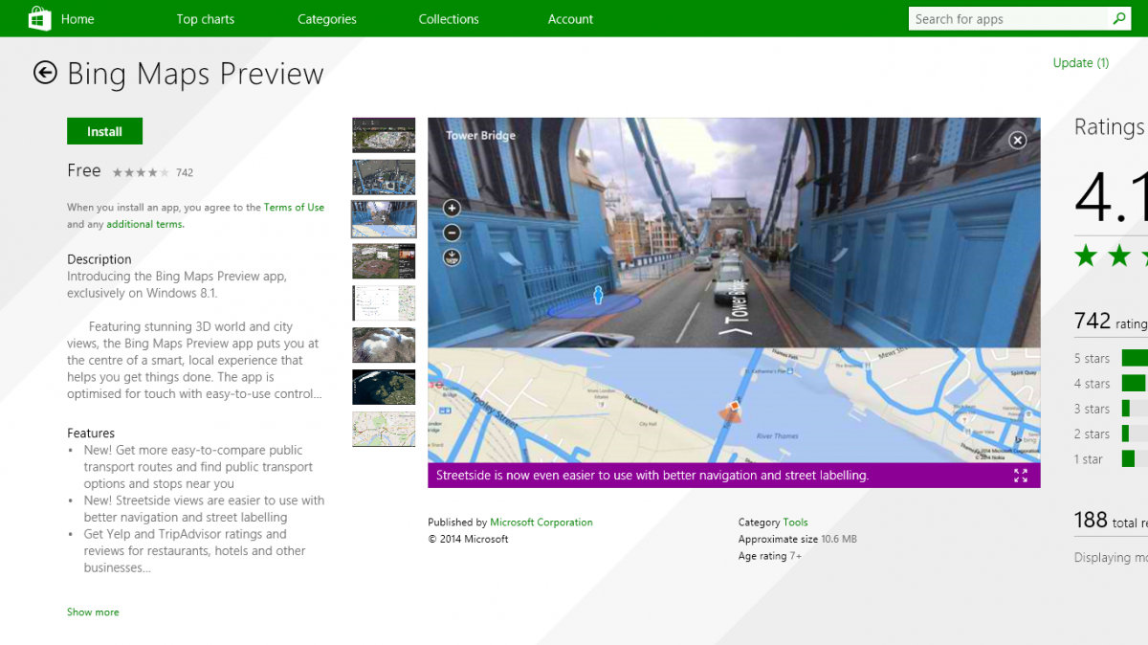Select the seventh thumbnail showing Earth globe
Viewport: 1148px width, 645px height.
pos(384,388)
